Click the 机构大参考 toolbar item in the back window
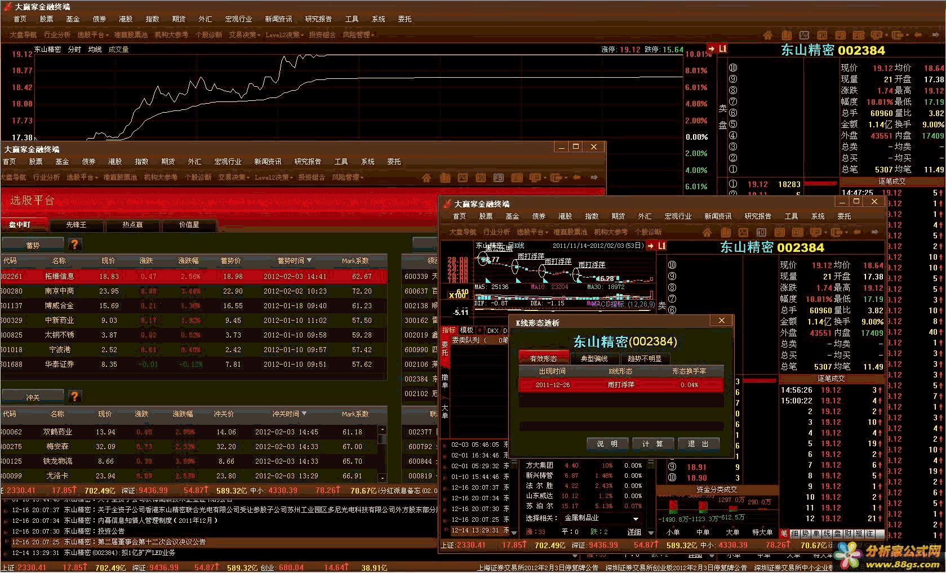This screenshot has height=573, width=946. click(171, 35)
